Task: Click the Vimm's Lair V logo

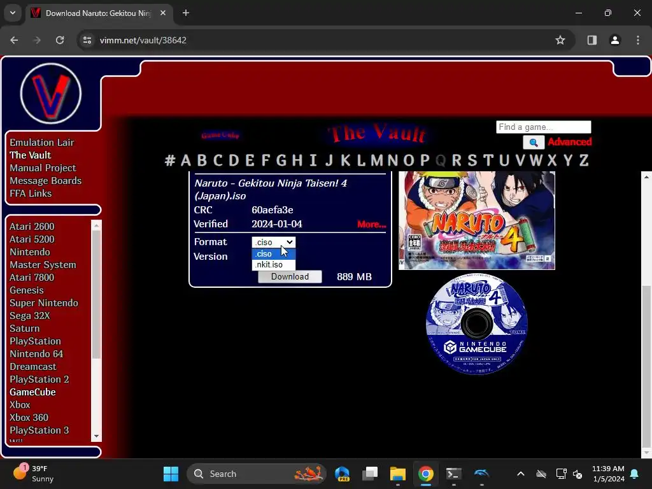Action: coord(51,93)
